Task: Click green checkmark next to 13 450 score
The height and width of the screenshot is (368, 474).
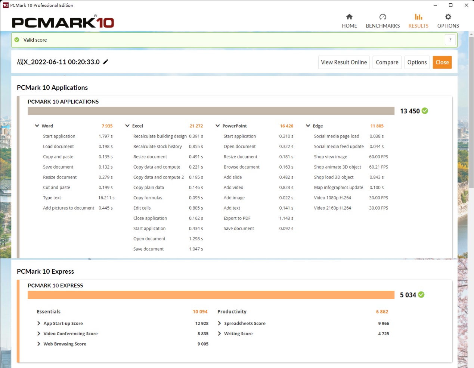Action: click(x=425, y=111)
